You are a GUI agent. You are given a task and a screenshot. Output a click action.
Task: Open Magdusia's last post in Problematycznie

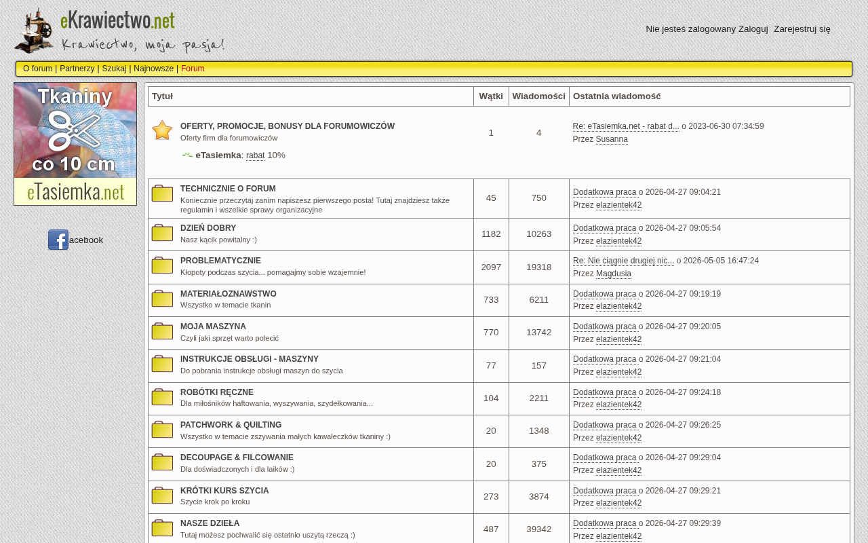pos(623,261)
